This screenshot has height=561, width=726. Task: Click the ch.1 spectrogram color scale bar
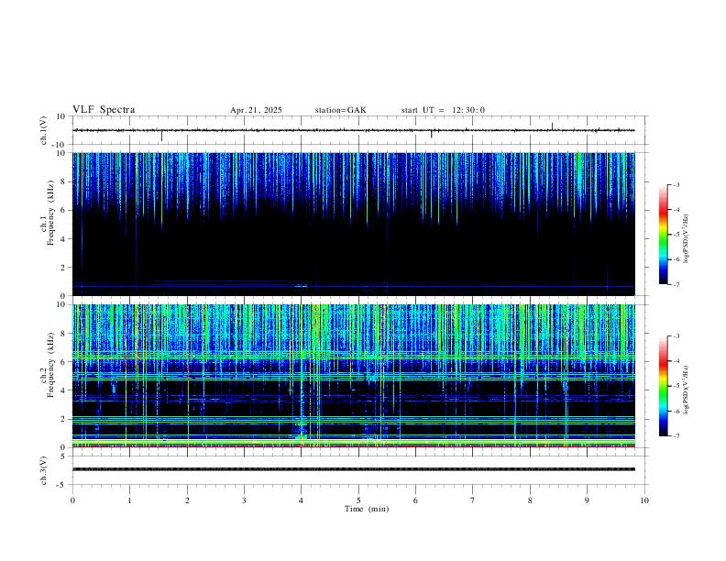(663, 235)
